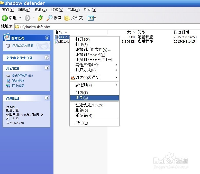Choose 复制(C) in context menu
Screen dimensions: 200x174
tap(94, 98)
